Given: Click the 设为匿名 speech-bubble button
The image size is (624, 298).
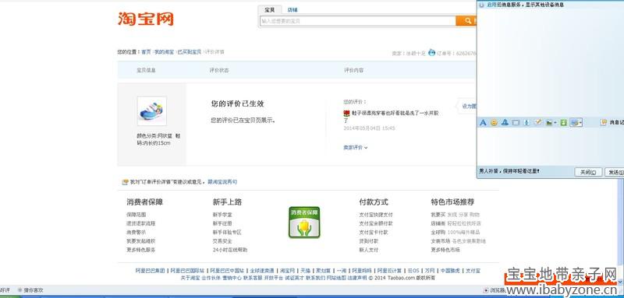Looking at the screenshot, I should pos(466,107).
